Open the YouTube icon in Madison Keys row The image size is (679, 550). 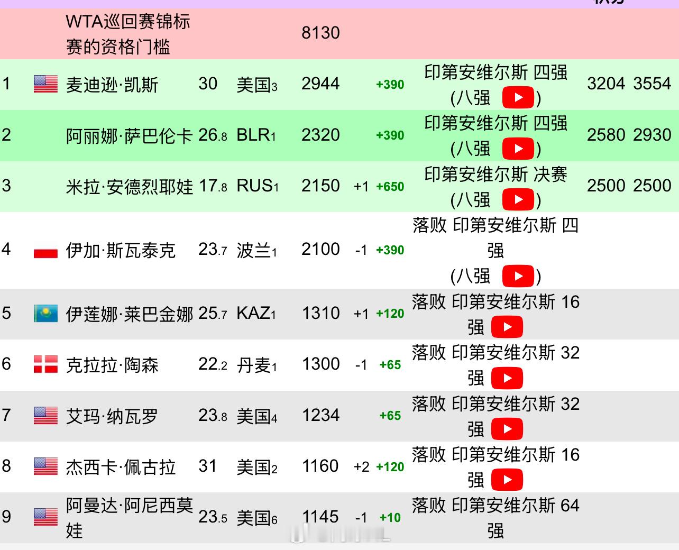[518, 97]
